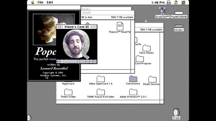
Task: Select the Hypercard folder label
Action: [68, 84]
